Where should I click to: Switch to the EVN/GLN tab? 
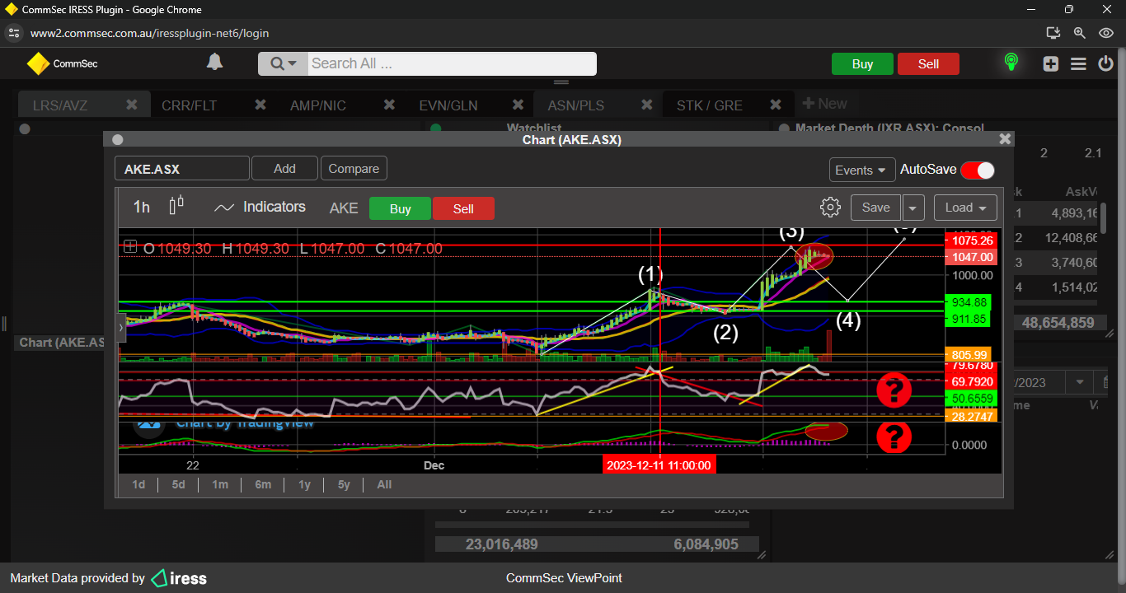pos(448,105)
